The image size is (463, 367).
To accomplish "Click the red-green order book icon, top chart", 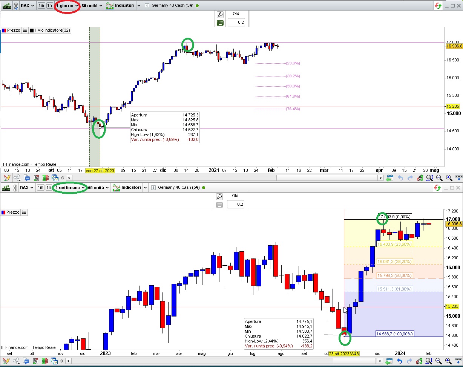I will coord(46,178).
